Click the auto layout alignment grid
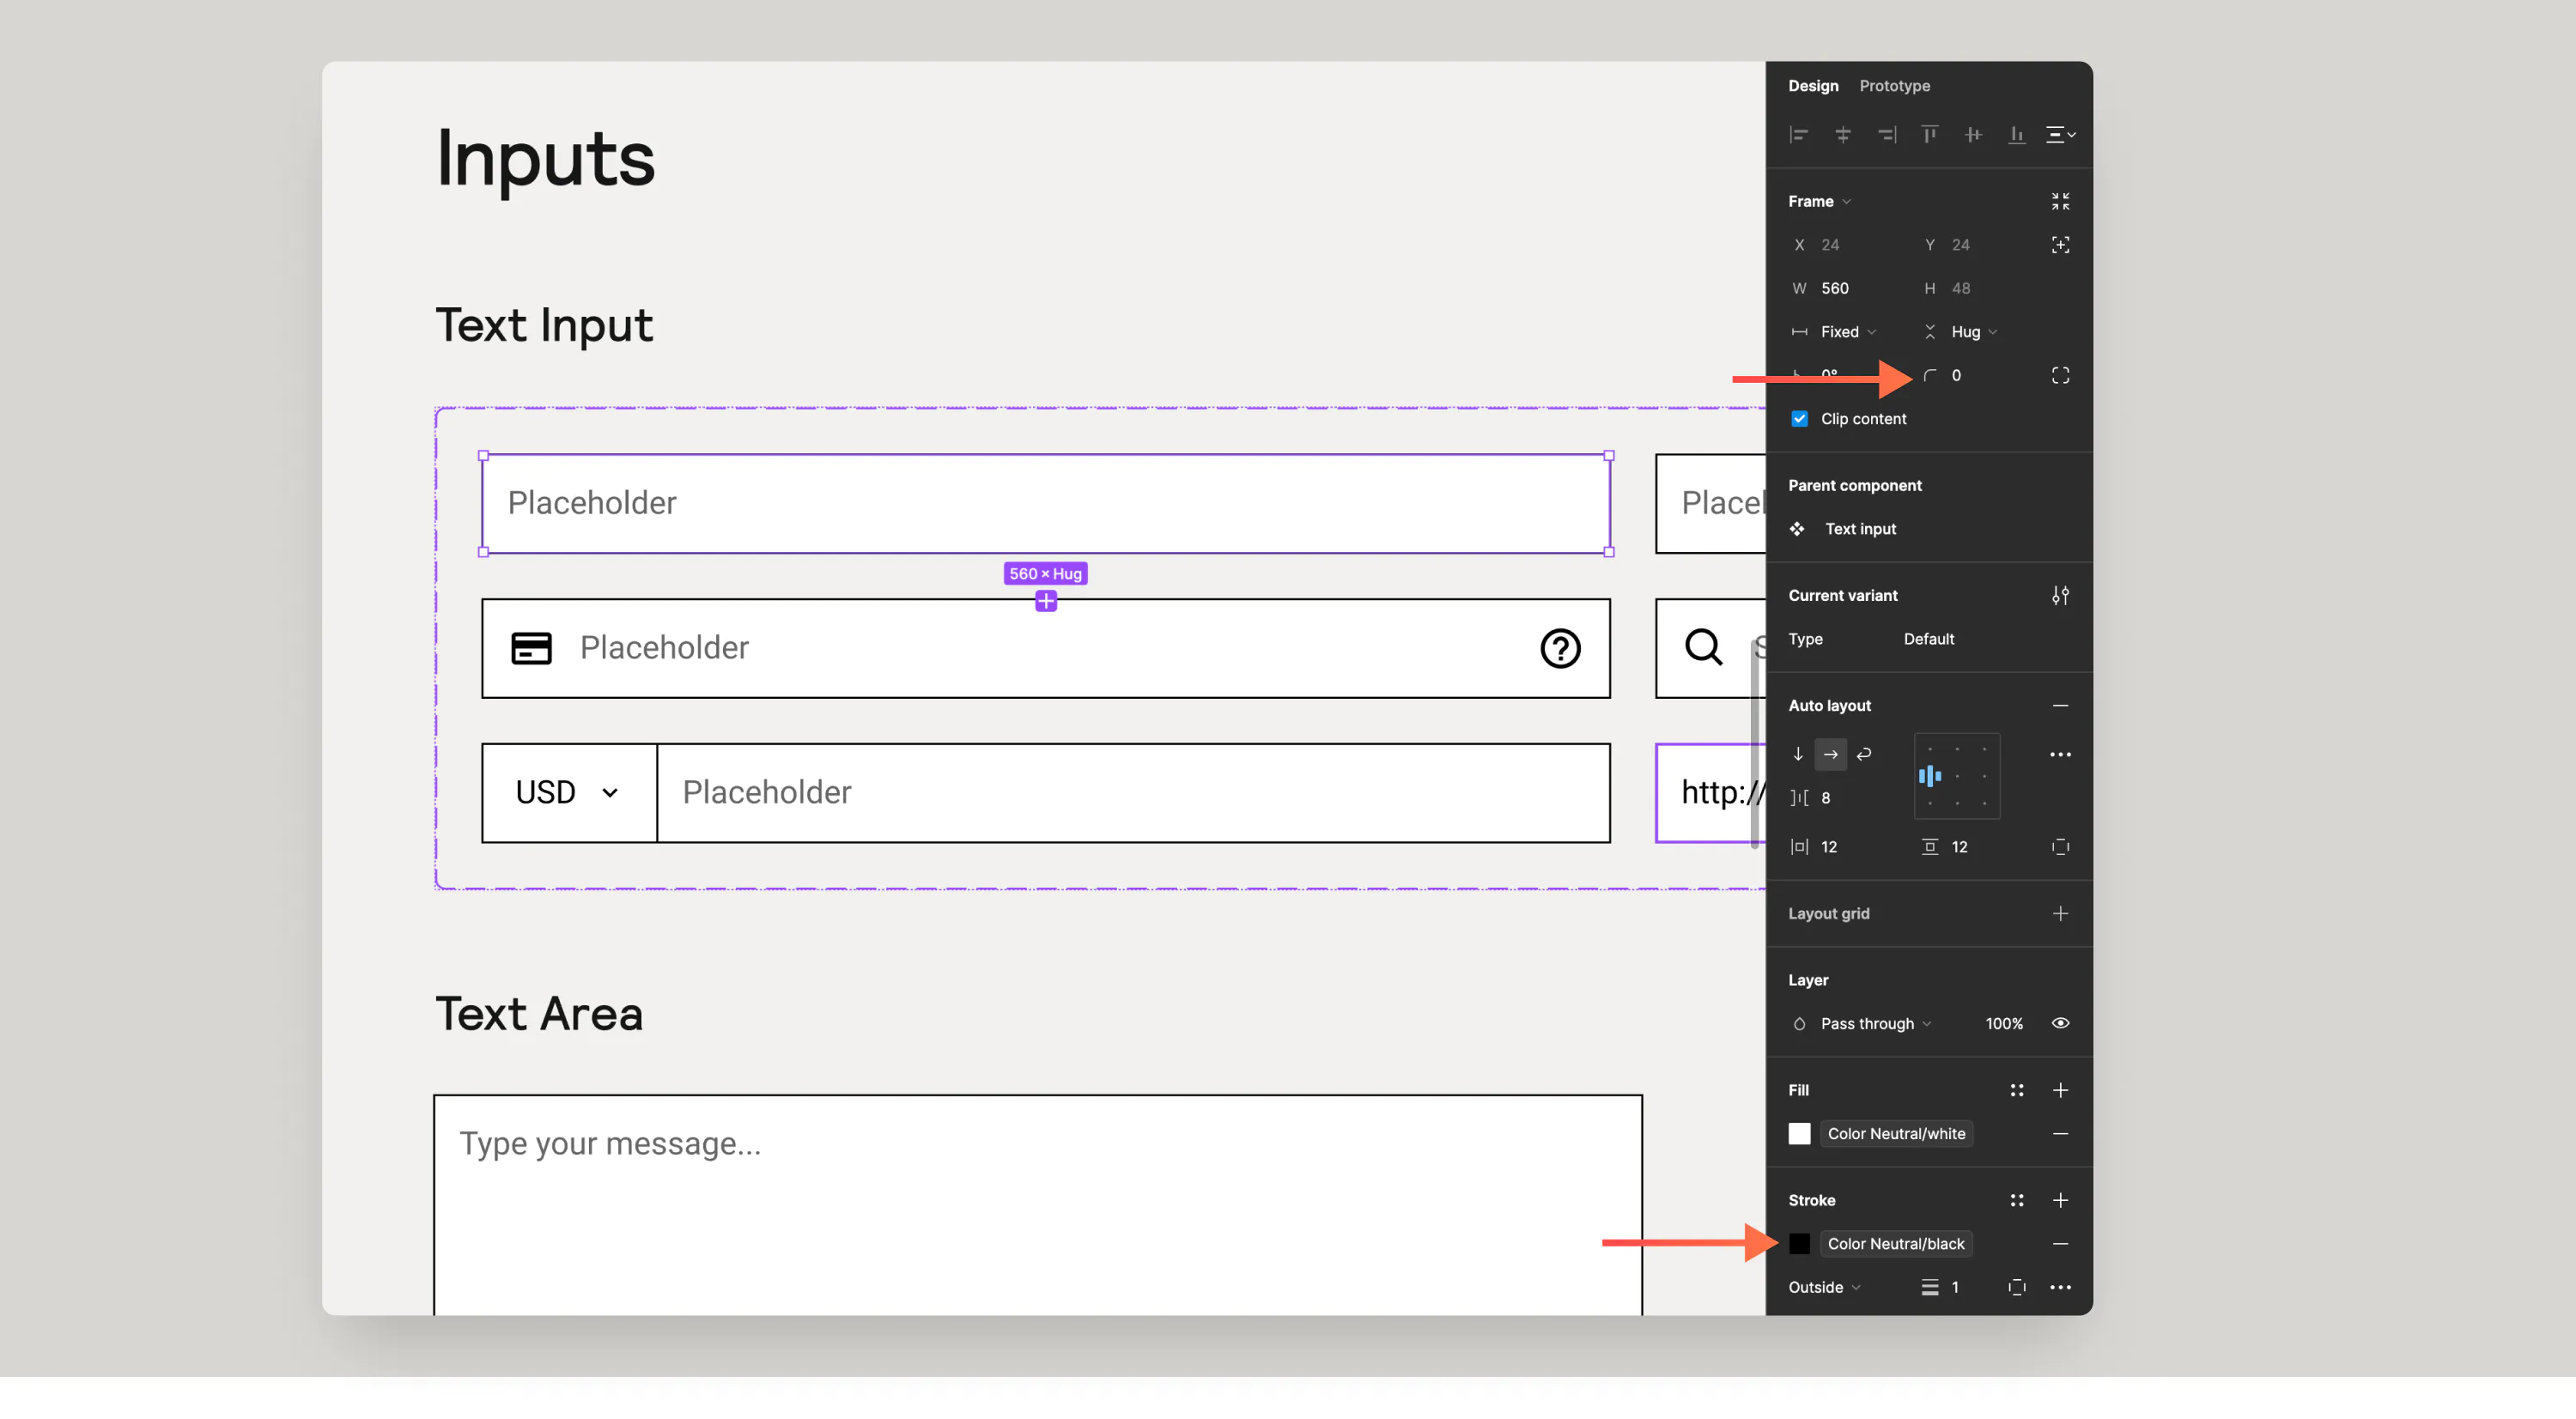The height and width of the screenshot is (1419, 2576). coord(1957,776)
